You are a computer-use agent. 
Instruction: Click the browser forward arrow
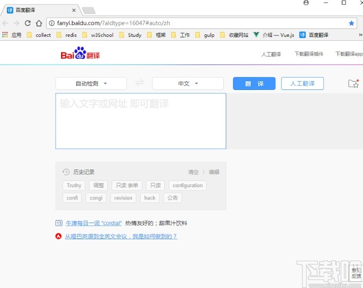tap(16, 23)
